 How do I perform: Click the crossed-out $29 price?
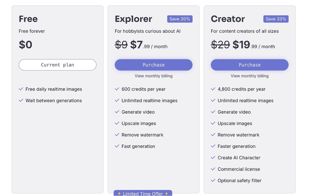(220, 45)
